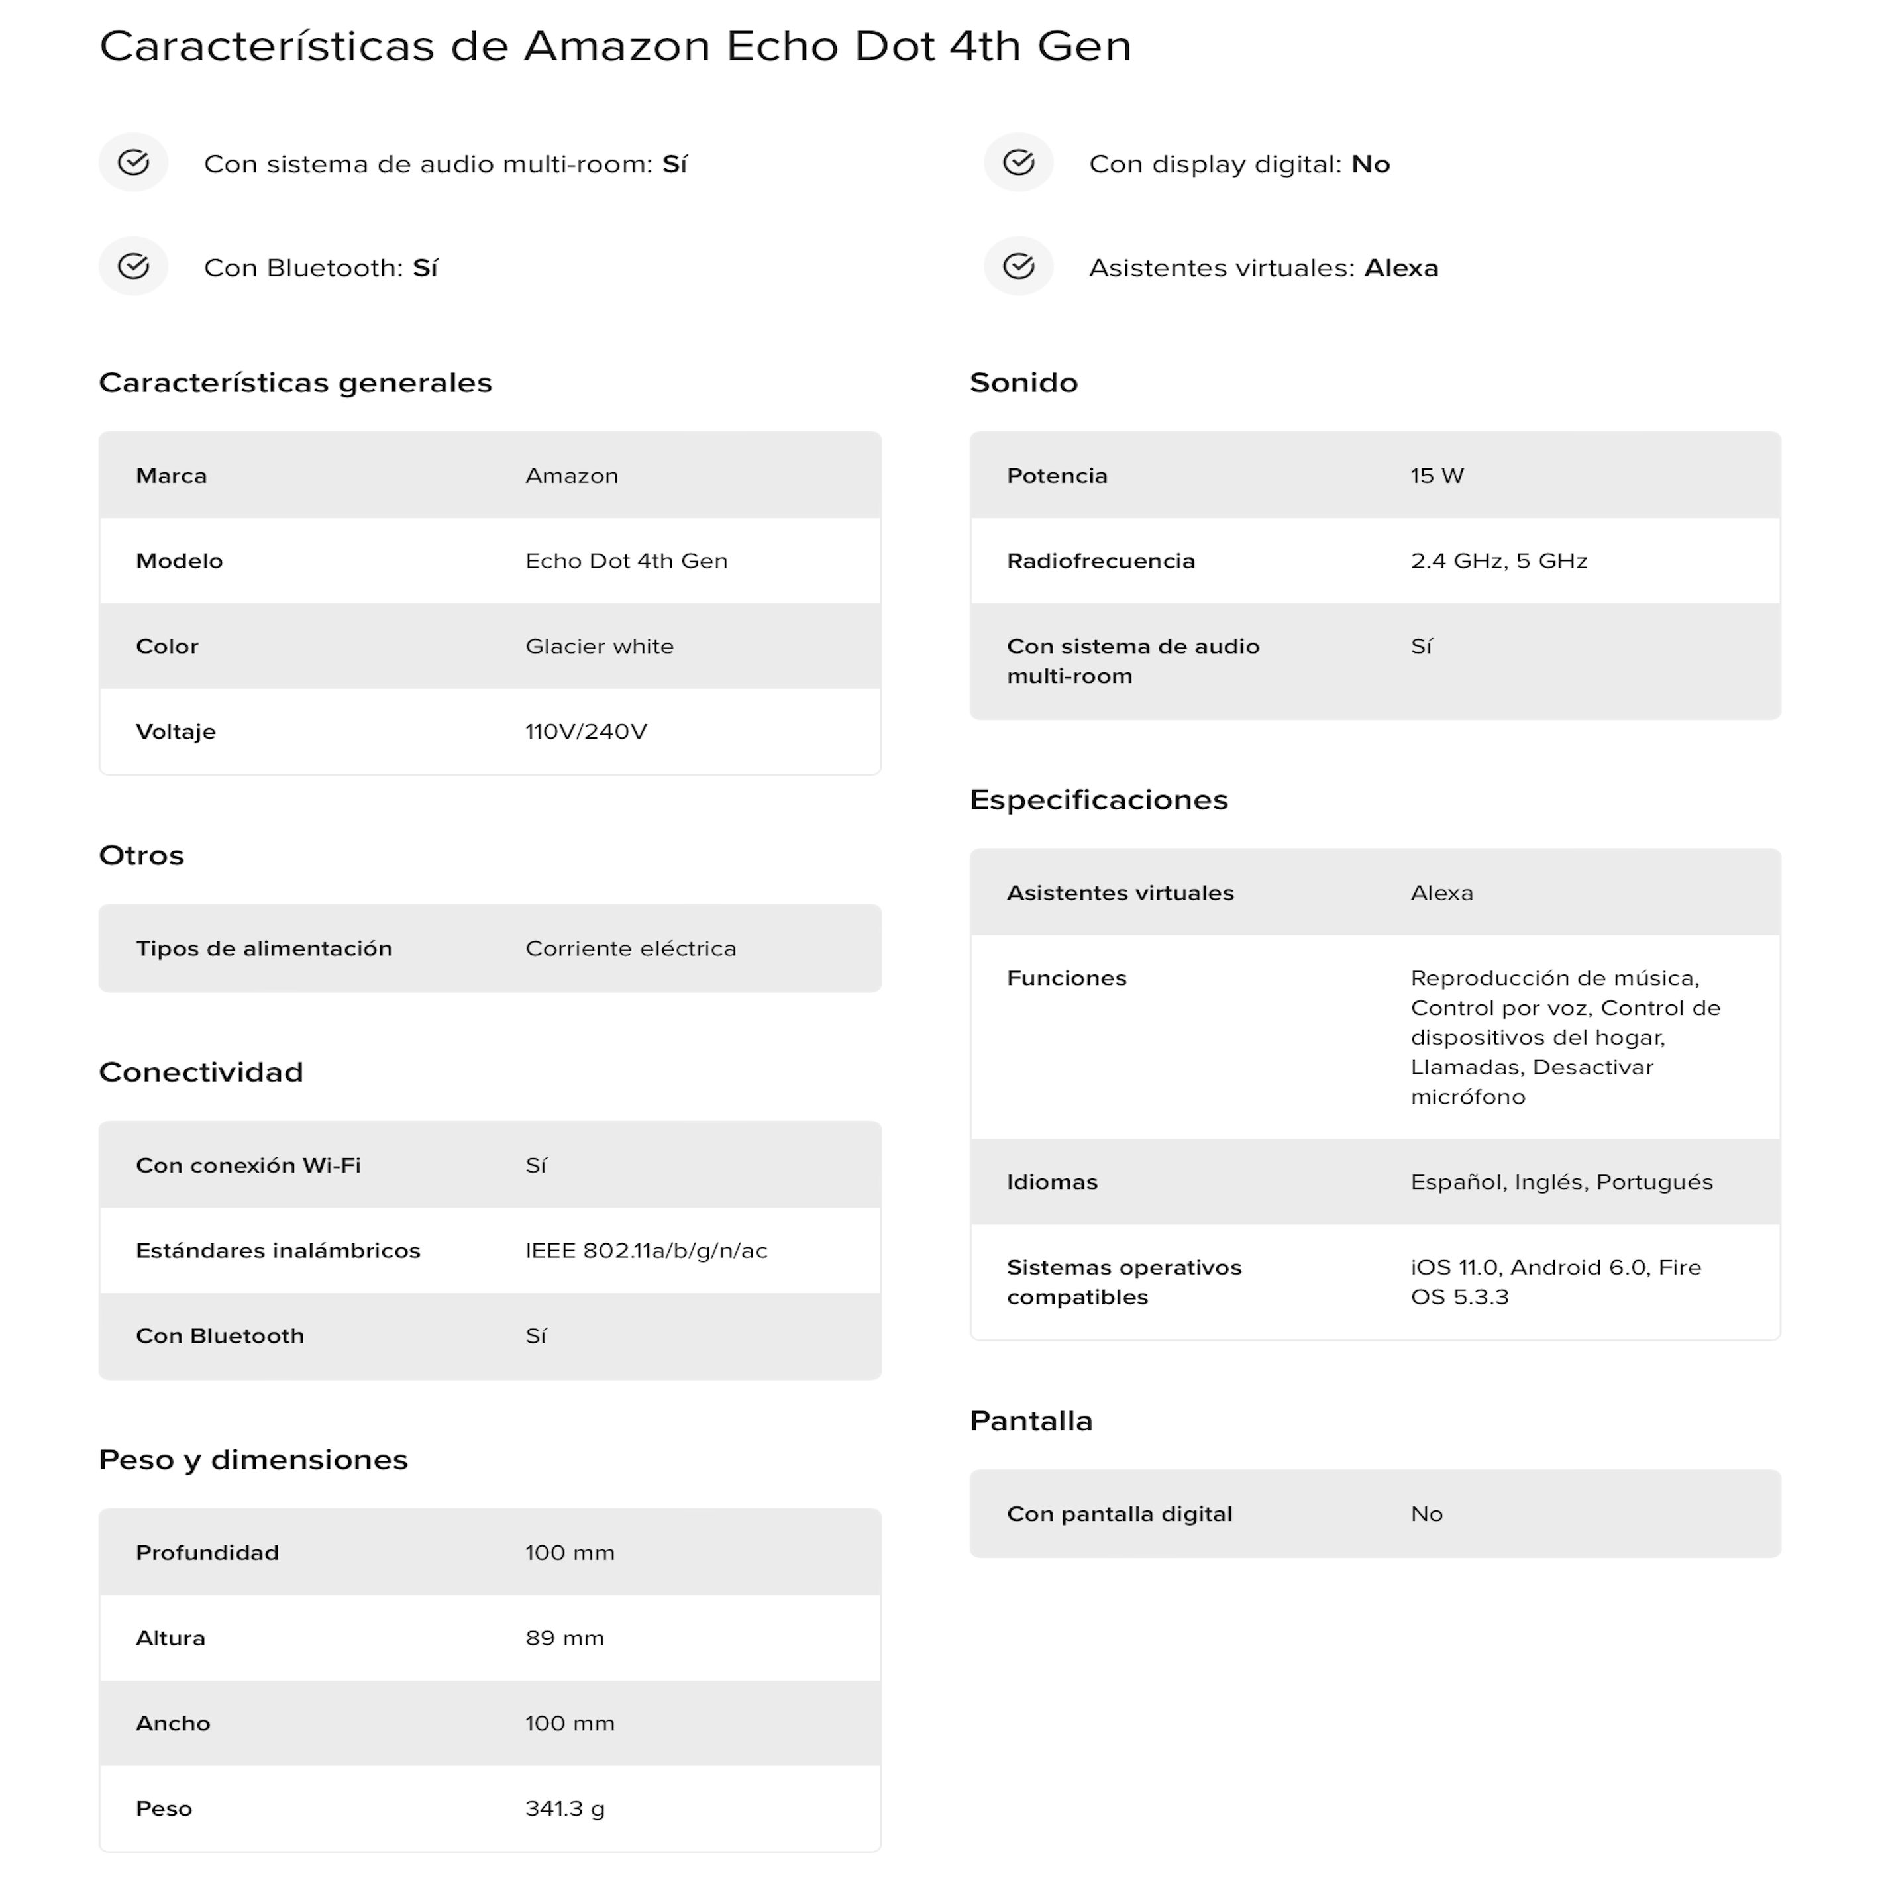Select the Echo Dot 4th Gen model value
1878x1878 pixels.
(x=626, y=561)
